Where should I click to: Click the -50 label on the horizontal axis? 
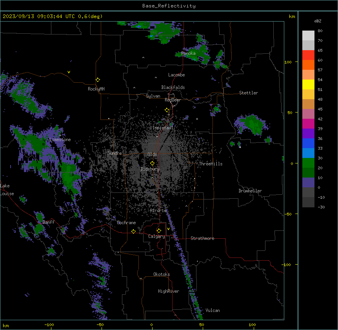[100, 325]
